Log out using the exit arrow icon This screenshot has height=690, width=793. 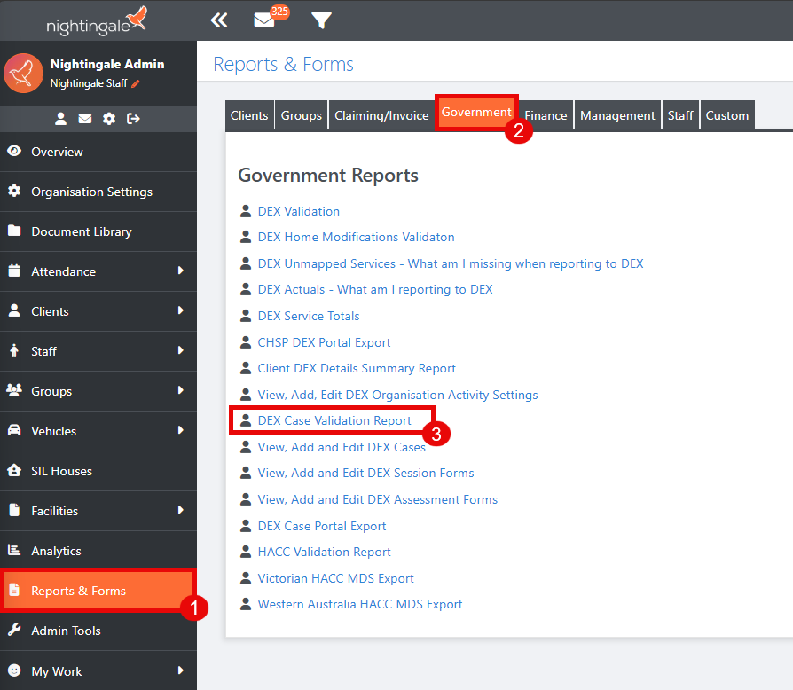tap(134, 119)
